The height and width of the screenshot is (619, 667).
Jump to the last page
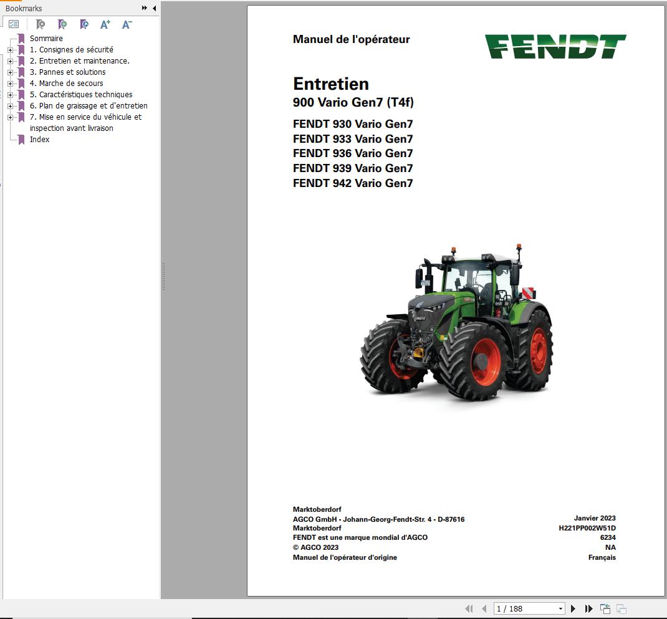click(x=588, y=609)
